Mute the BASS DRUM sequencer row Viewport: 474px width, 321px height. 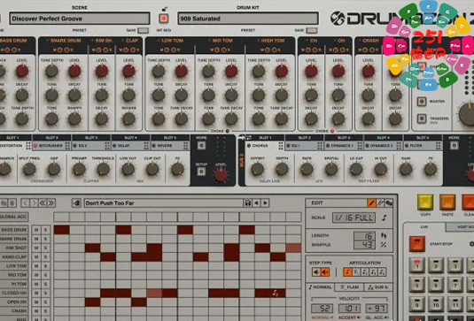point(36,230)
